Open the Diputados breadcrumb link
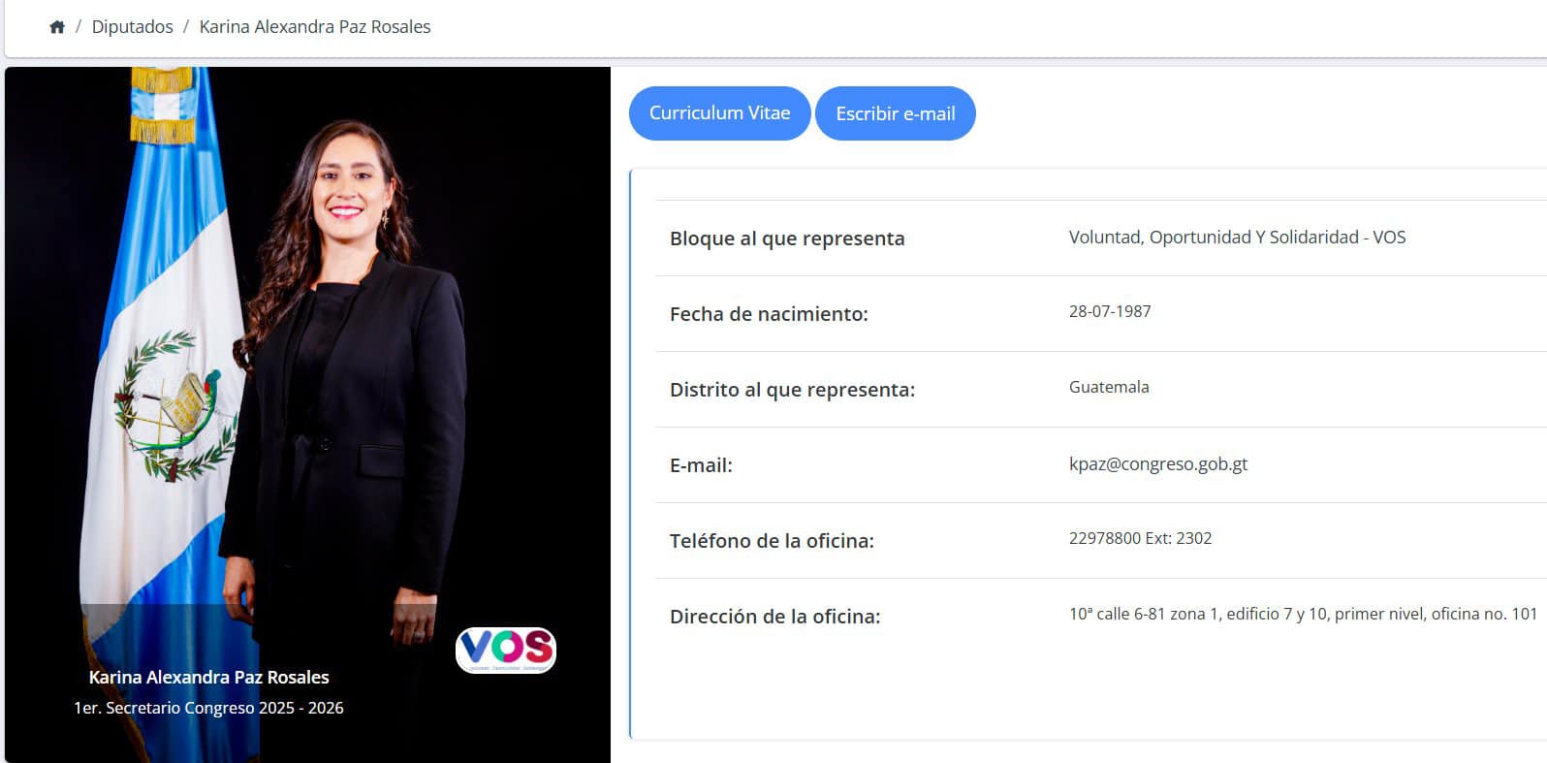The width and height of the screenshot is (1547, 763). pyautogui.click(x=132, y=27)
